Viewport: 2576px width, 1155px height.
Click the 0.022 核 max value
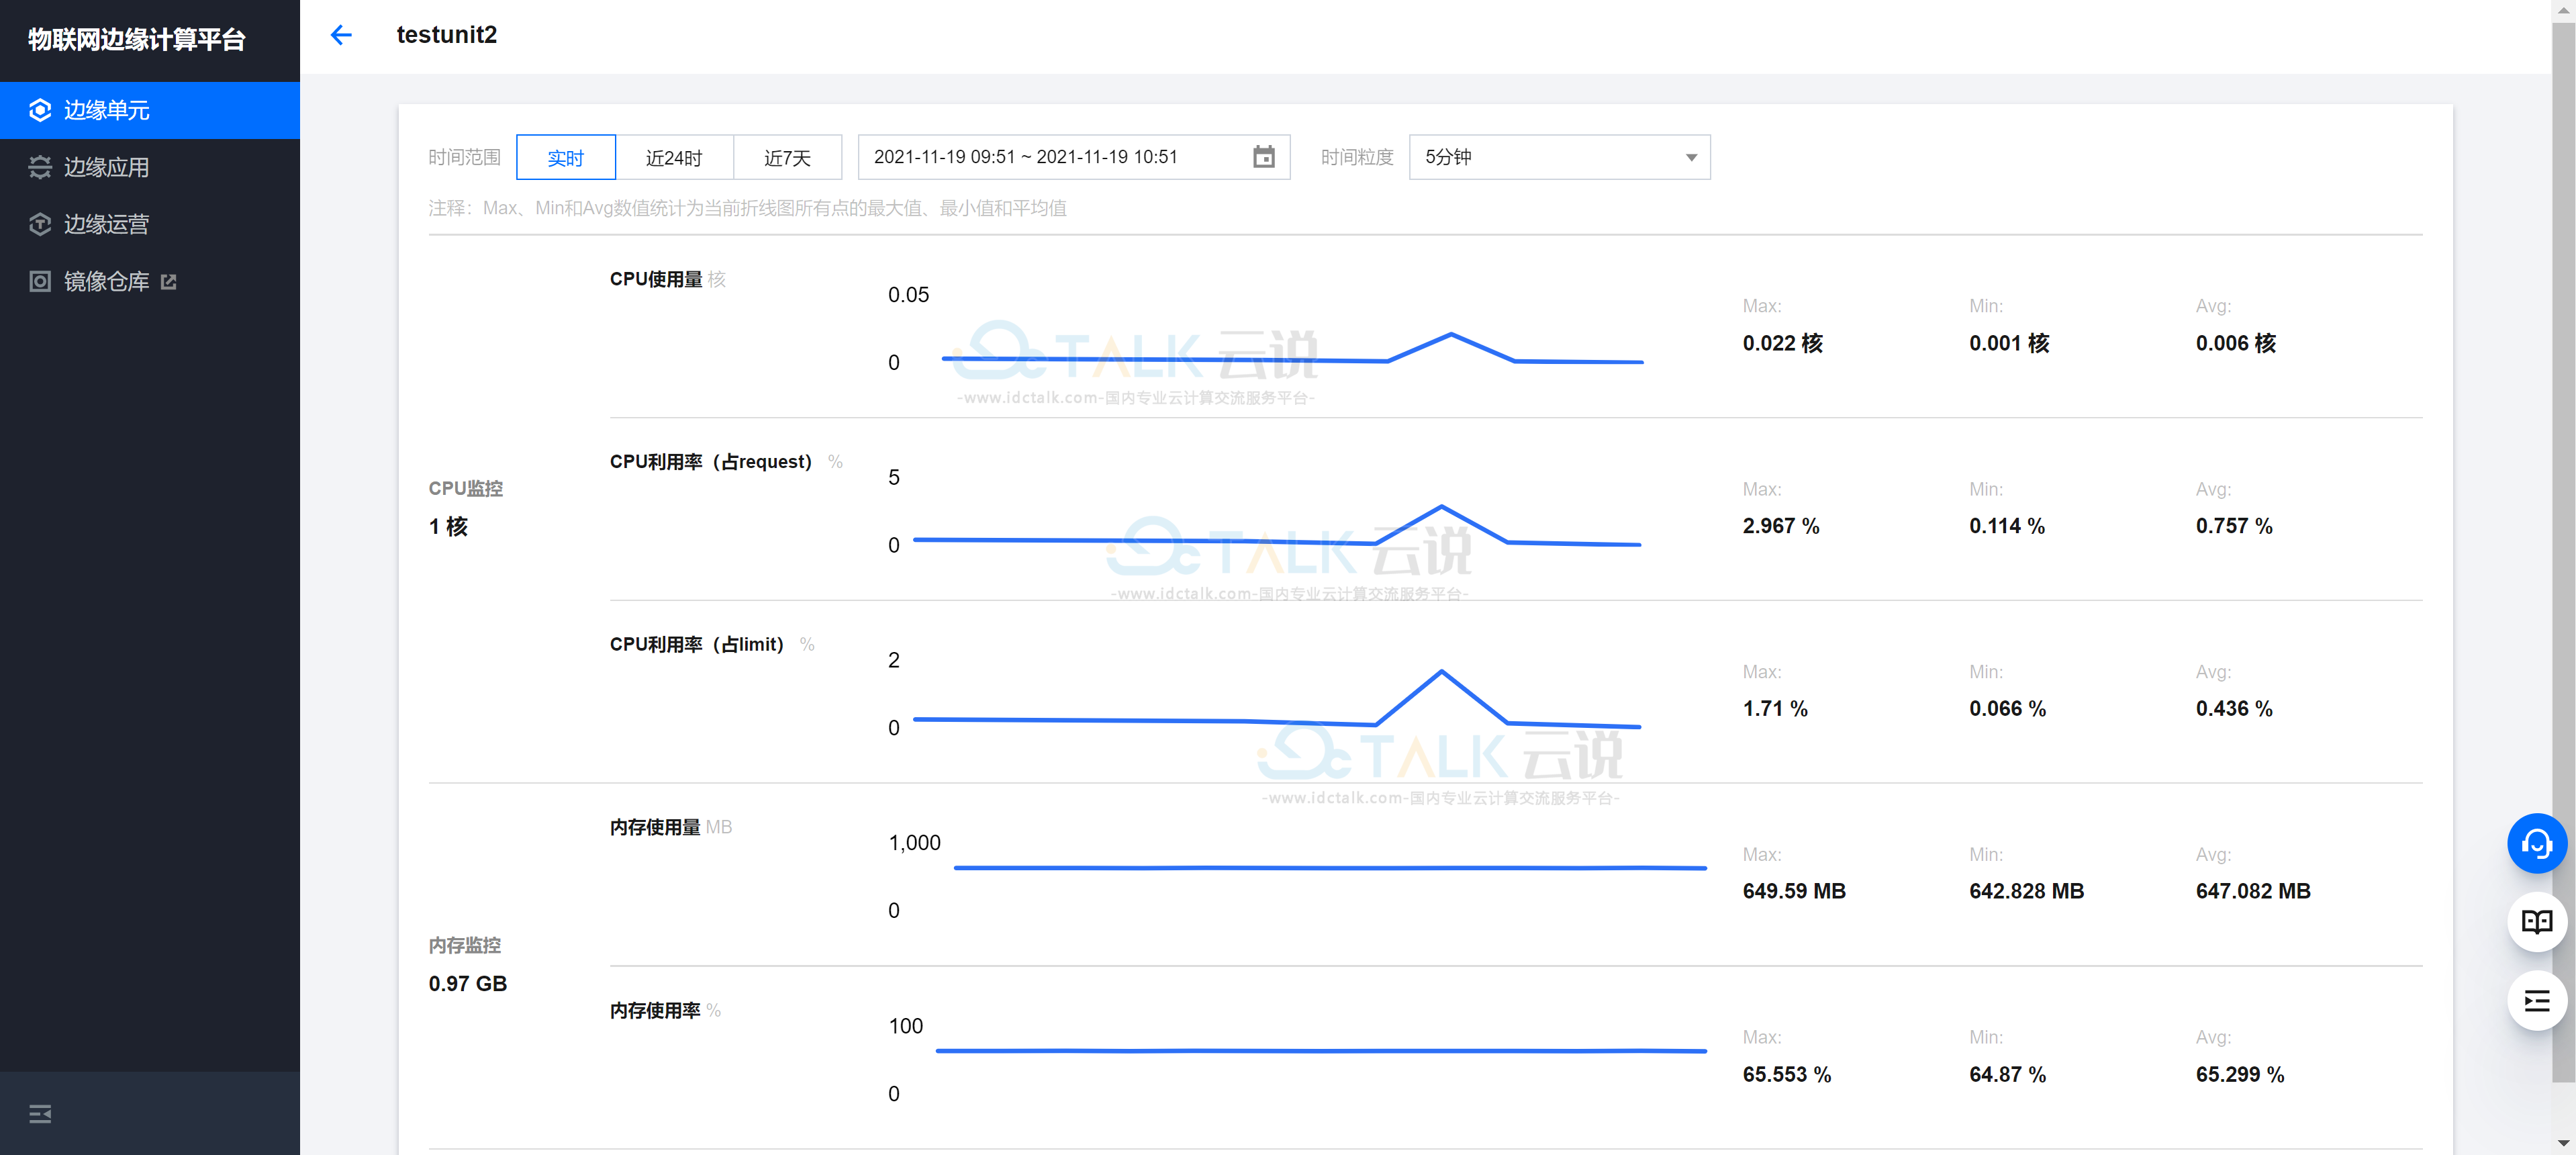[x=1783, y=343]
